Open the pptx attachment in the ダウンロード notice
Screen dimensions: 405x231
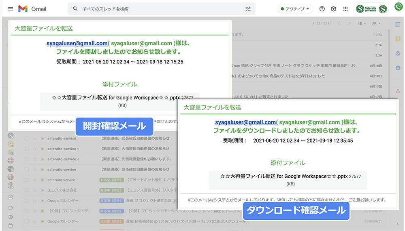click(x=288, y=180)
